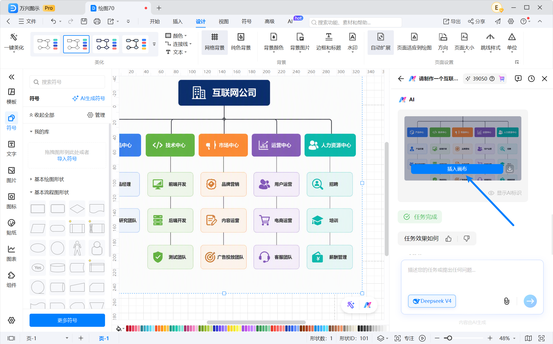The width and height of the screenshot is (553, 344).
Task: Toggle 专注 focus mode in the status bar
Action: 405,338
